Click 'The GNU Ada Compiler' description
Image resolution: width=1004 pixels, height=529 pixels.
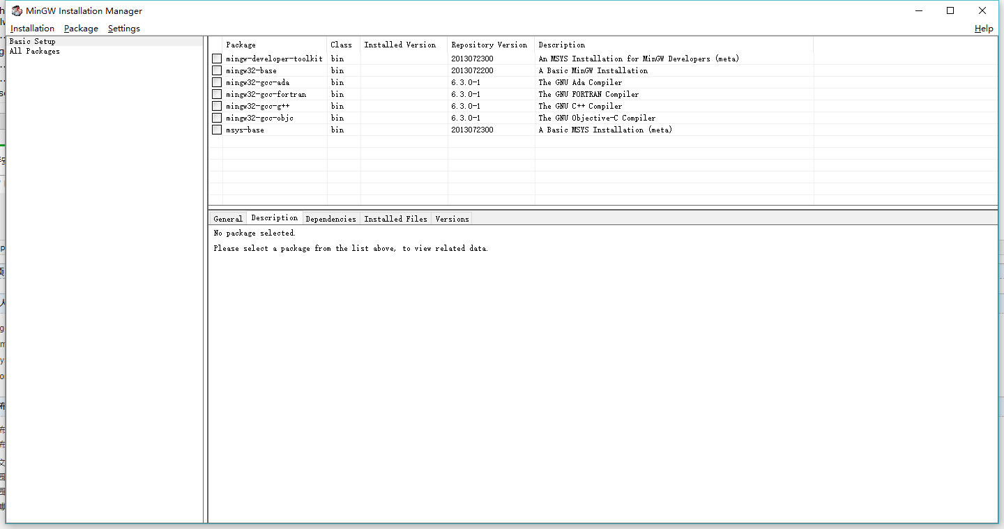tap(580, 82)
